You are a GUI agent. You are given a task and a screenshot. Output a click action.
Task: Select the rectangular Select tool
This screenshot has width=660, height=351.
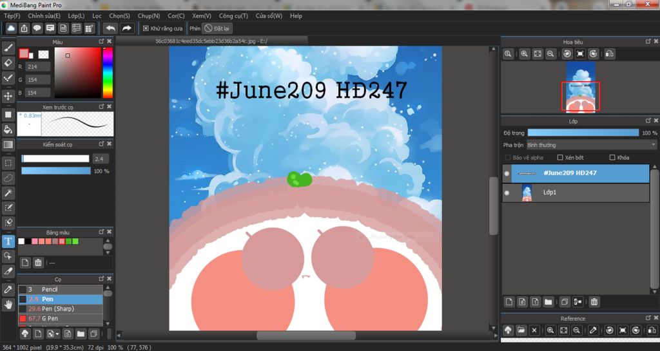(x=8, y=163)
